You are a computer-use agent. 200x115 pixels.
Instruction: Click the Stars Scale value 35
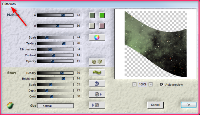pyautogui.click(x=78, y=84)
